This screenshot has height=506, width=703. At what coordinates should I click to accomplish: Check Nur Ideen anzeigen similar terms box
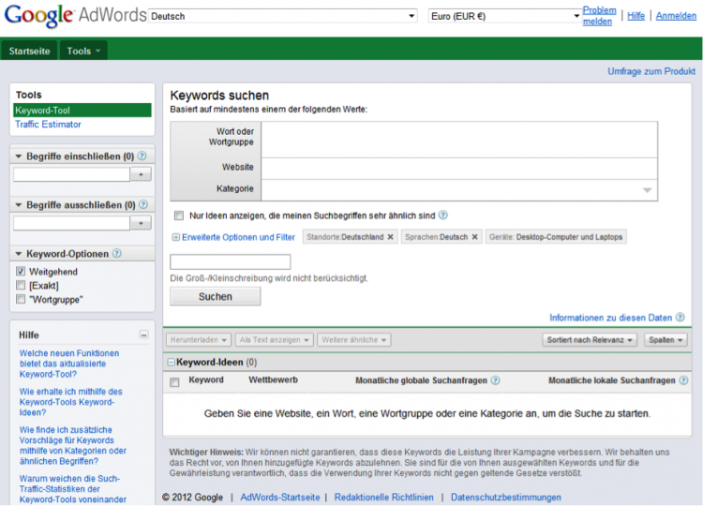179,216
